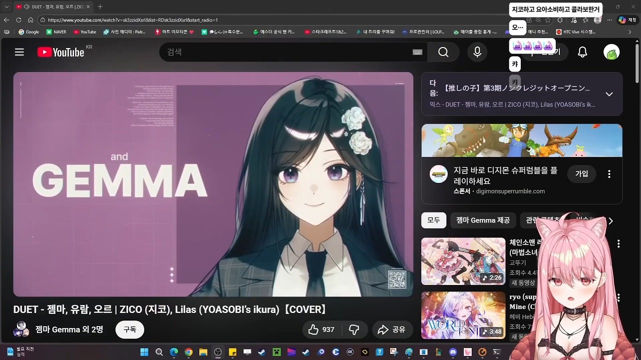Open 사진 에디터 Pixlr bookmark
The image size is (641, 360).
124,32
